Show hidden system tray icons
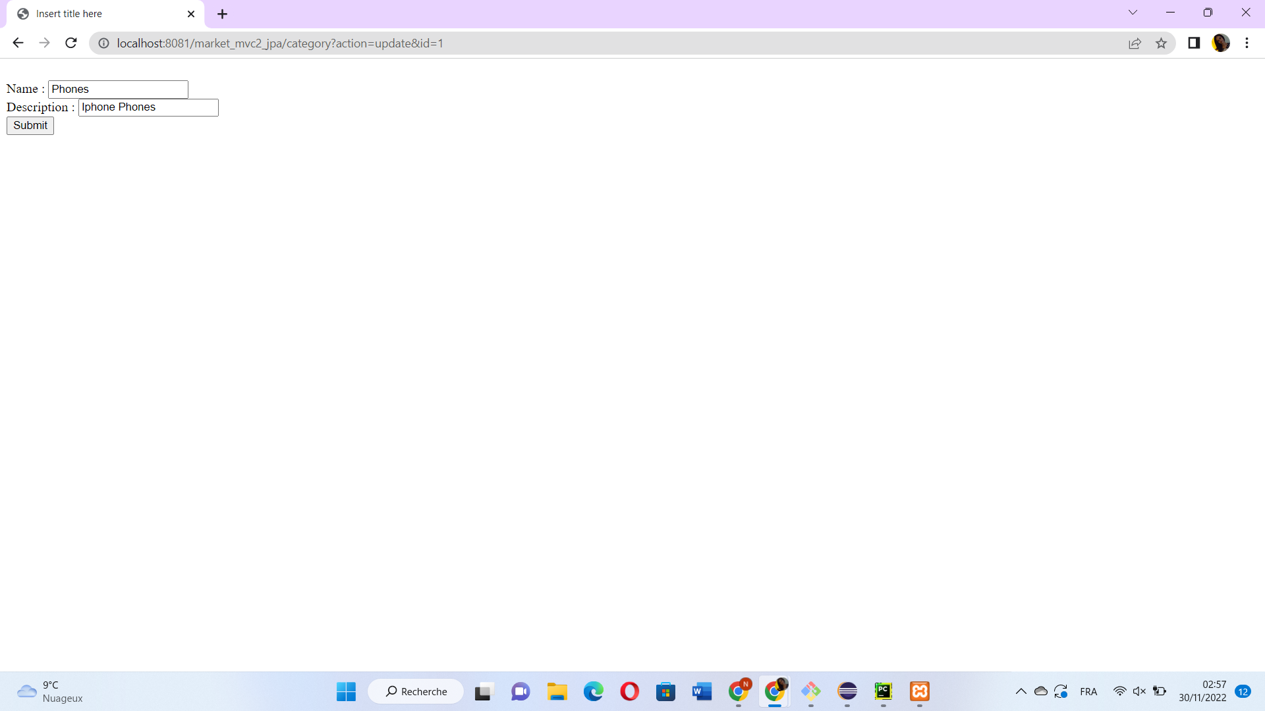 click(1021, 691)
